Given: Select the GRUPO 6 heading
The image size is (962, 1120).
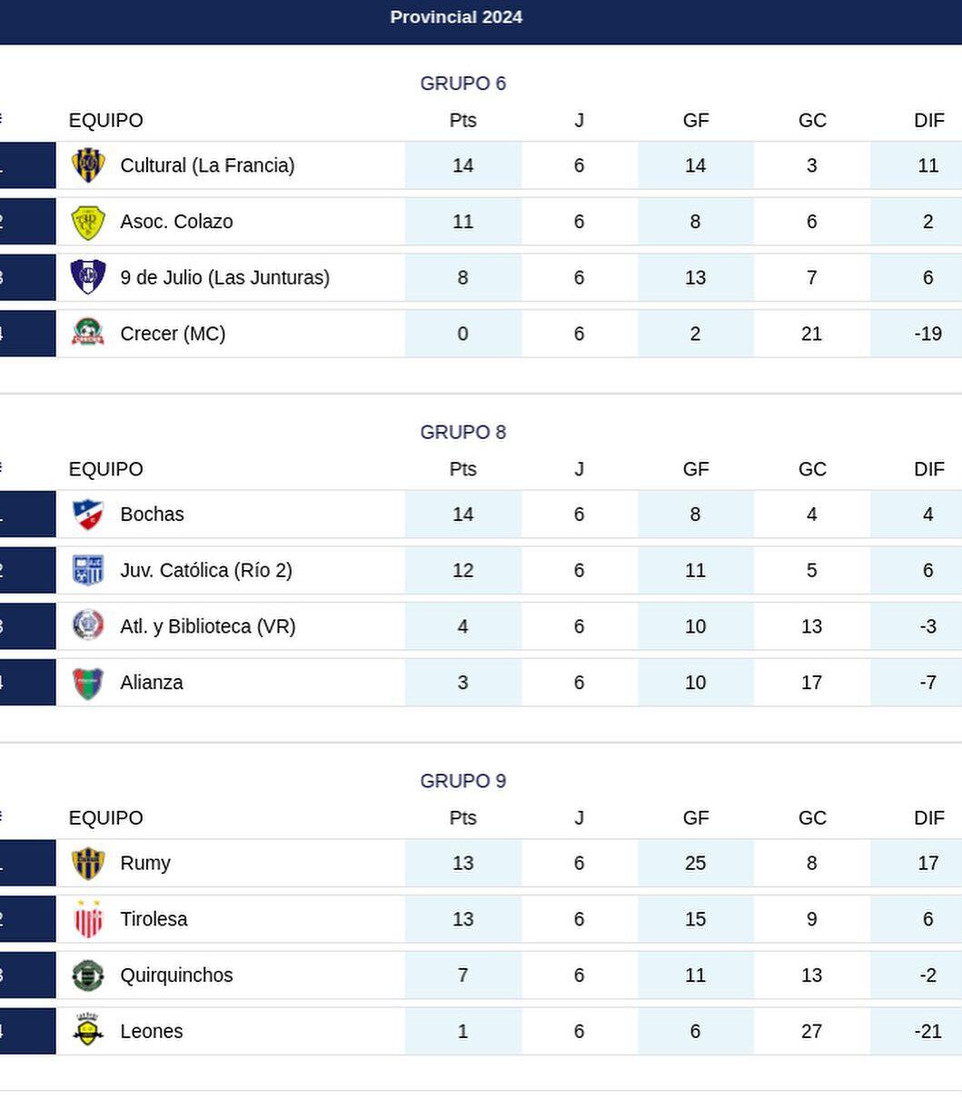Looking at the screenshot, I should (462, 84).
